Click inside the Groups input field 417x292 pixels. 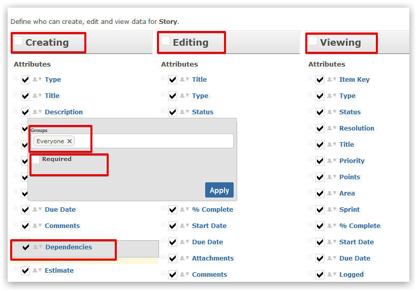click(152, 141)
